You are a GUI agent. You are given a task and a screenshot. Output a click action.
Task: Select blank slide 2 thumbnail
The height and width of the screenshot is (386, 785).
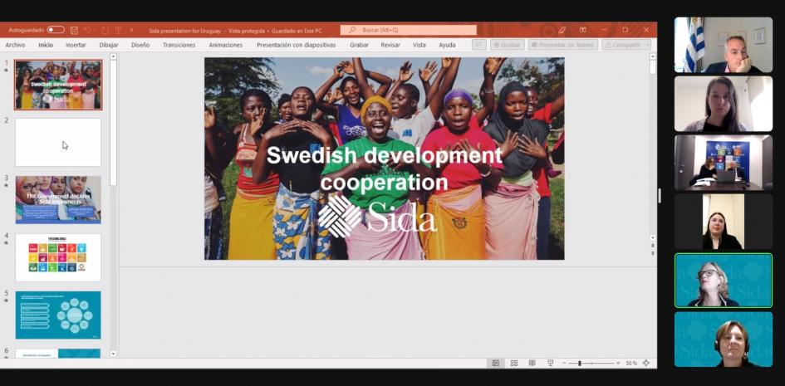[x=58, y=143]
